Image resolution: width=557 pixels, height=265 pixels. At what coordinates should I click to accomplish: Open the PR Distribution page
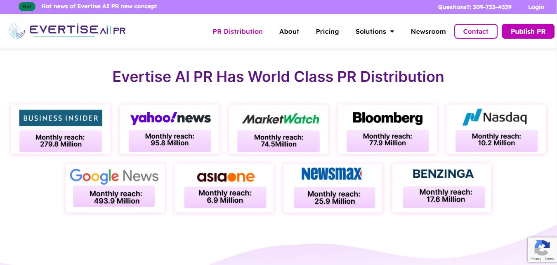click(238, 31)
